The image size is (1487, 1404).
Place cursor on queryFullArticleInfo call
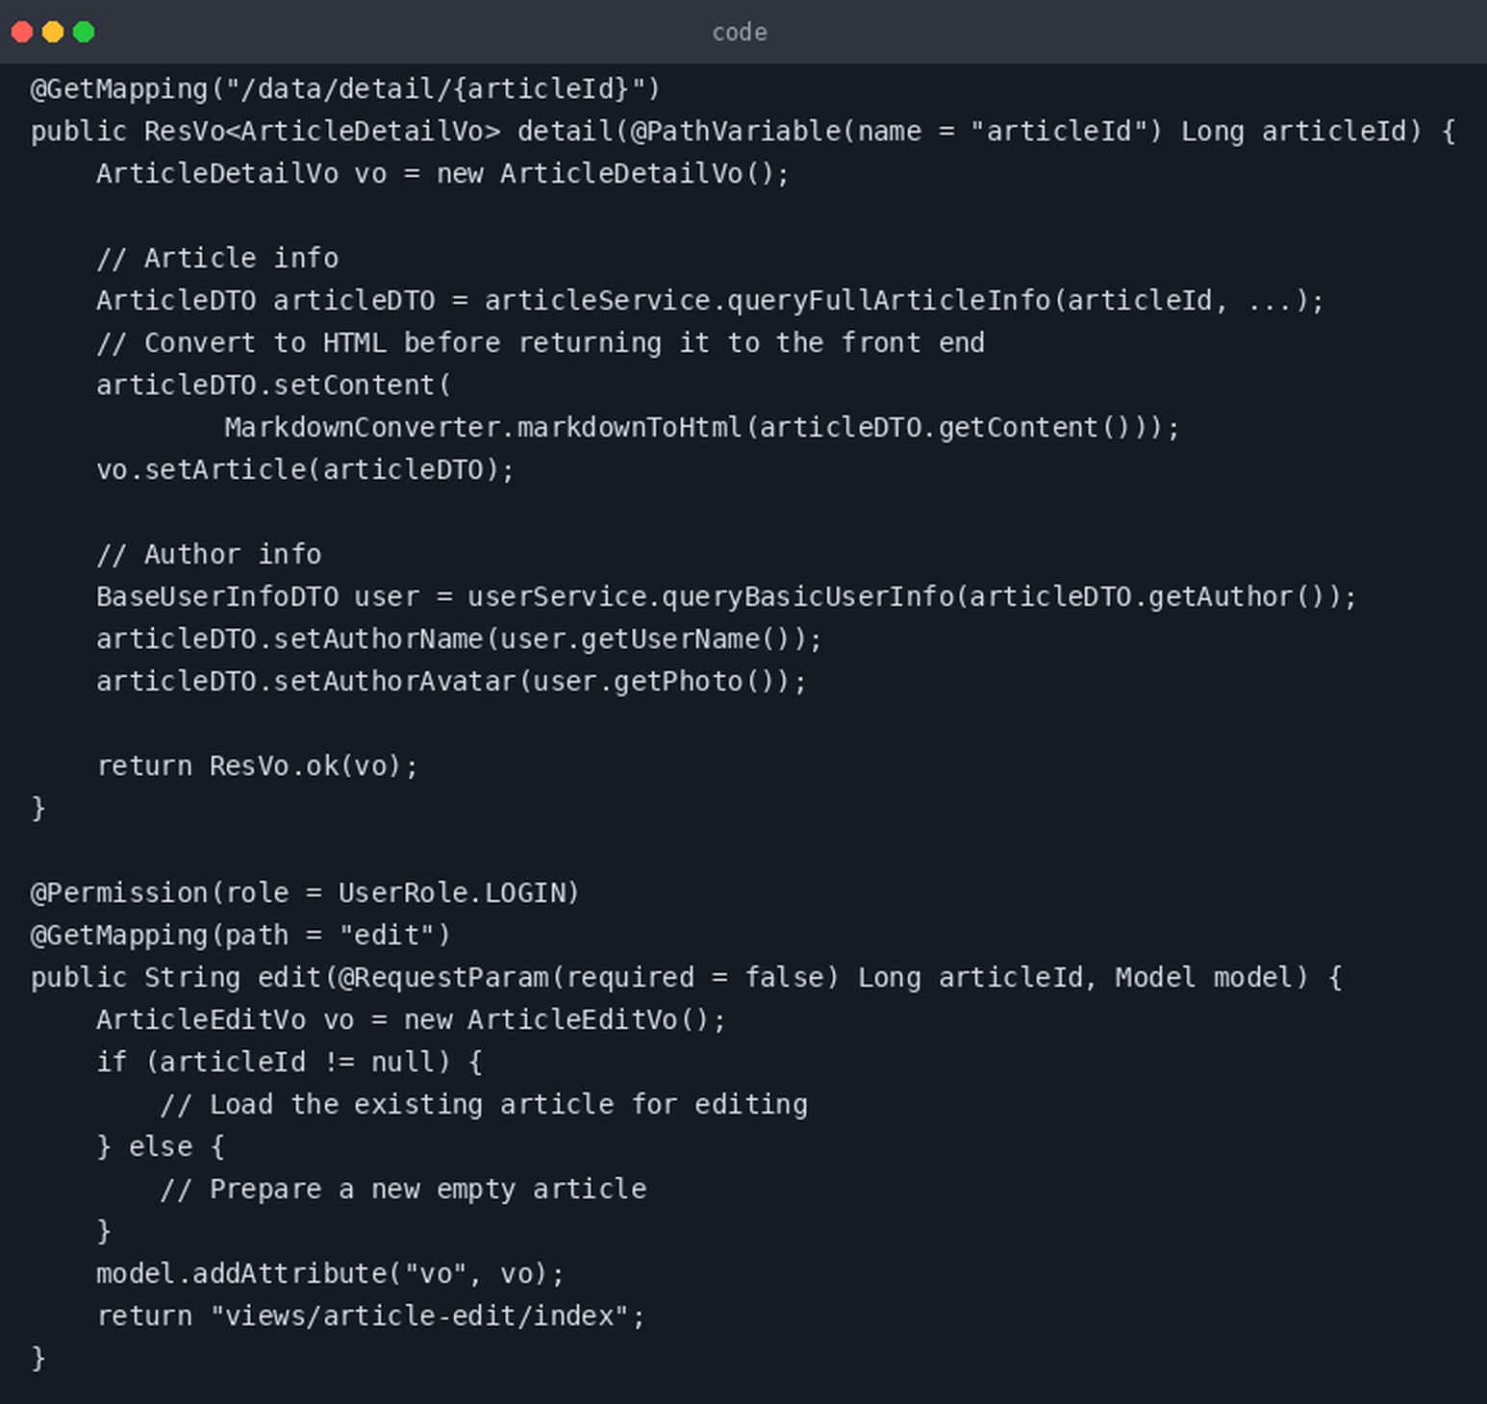tap(889, 301)
